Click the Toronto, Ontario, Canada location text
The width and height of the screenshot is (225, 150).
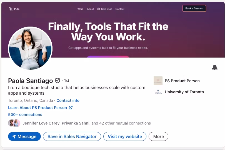(31, 100)
